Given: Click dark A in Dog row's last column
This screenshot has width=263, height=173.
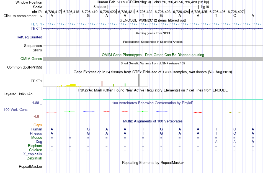Looking at the screenshot, I should [253, 142].
